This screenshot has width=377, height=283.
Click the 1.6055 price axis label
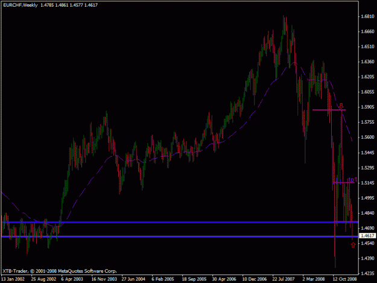click(367, 92)
